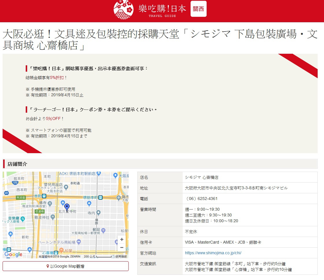The image size is (324, 280).
Task: Select the 店舖簡介 section header
Action: pyautogui.click(x=160, y=164)
